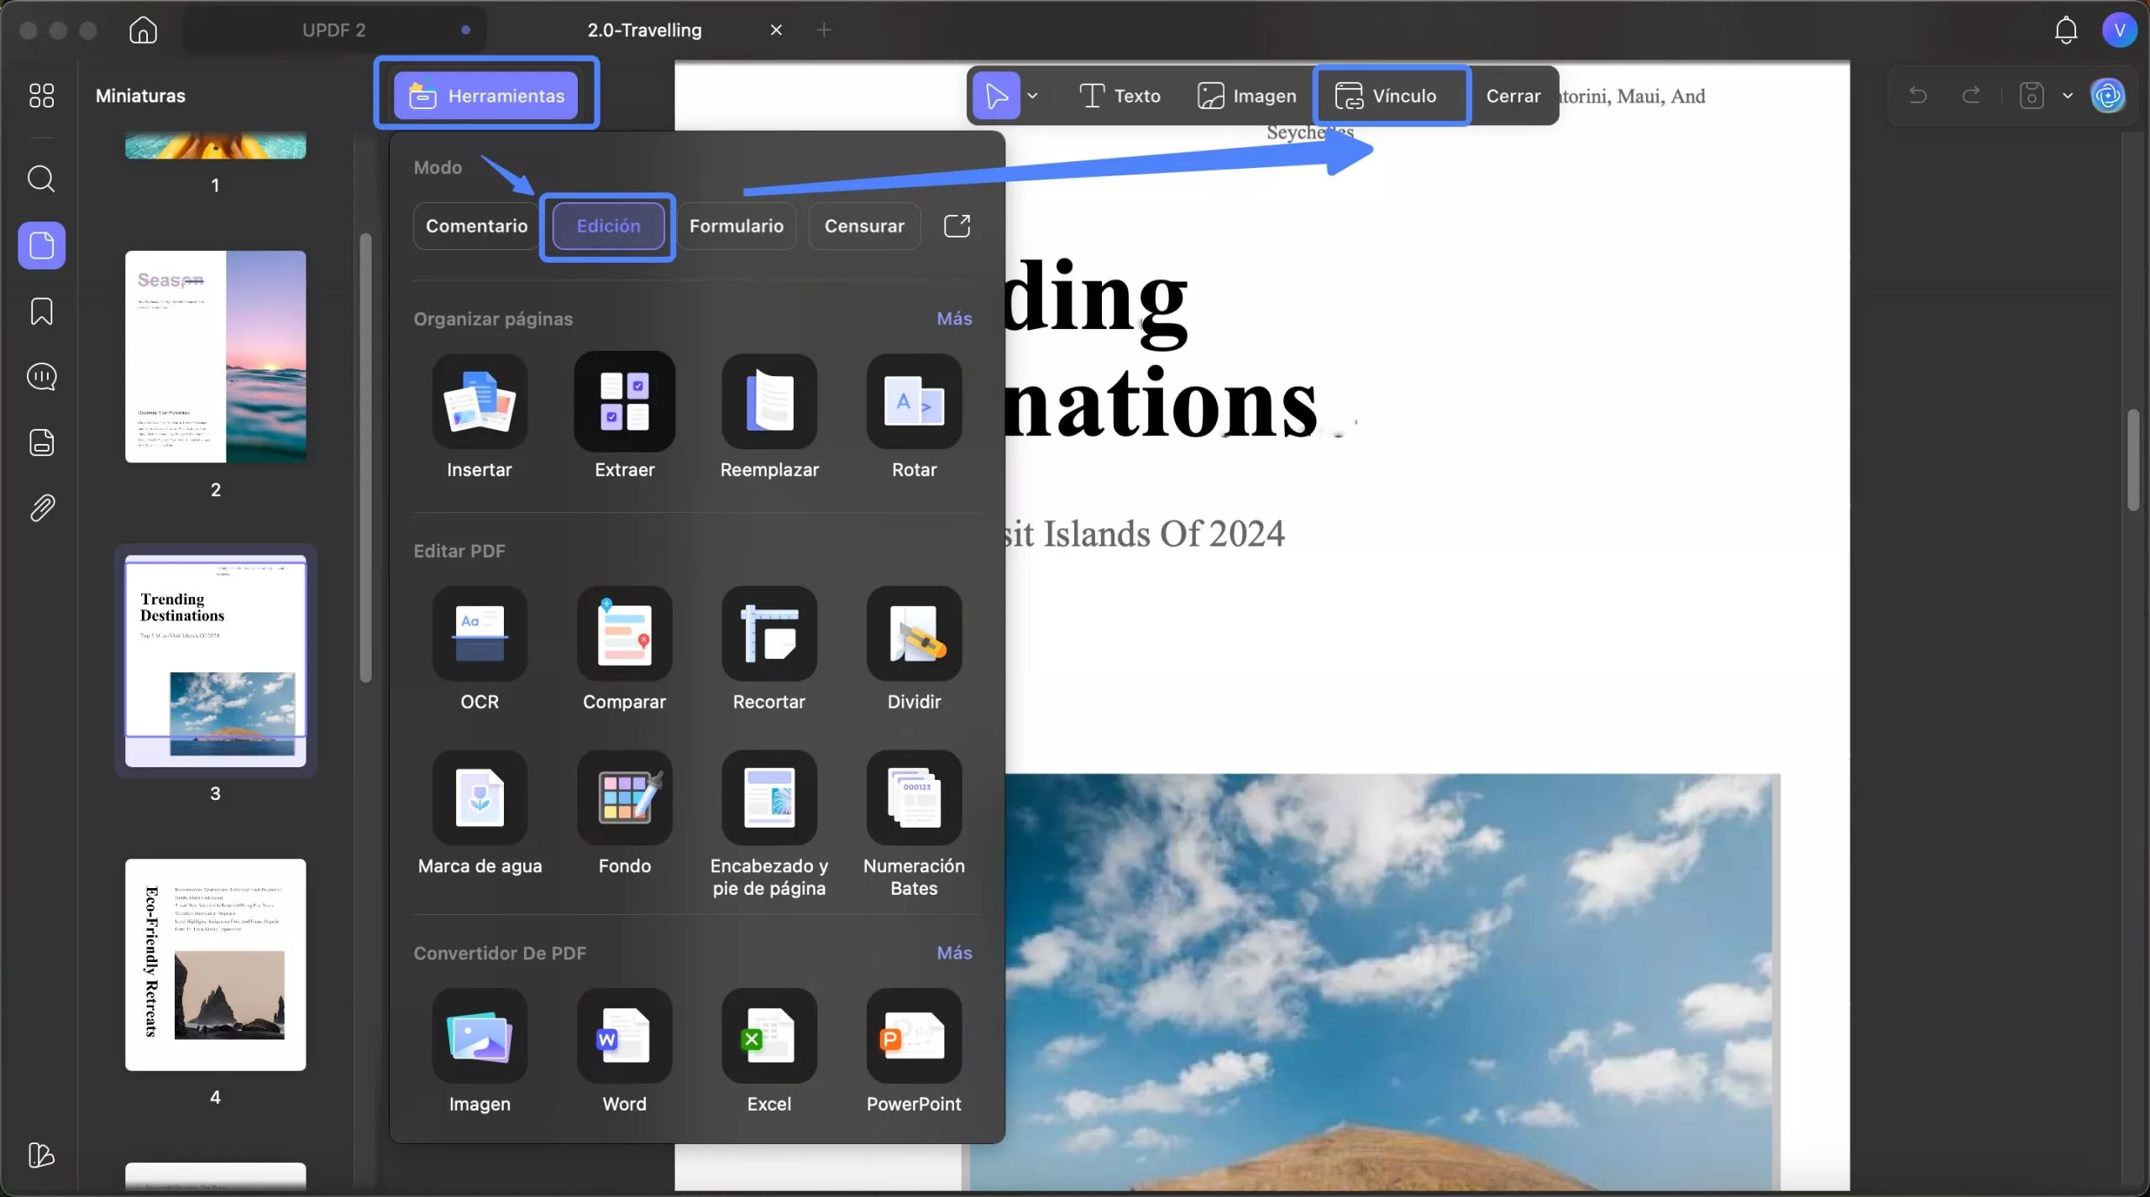
Task: Click the document vertical scrollbar handle
Action: [2133, 458]
